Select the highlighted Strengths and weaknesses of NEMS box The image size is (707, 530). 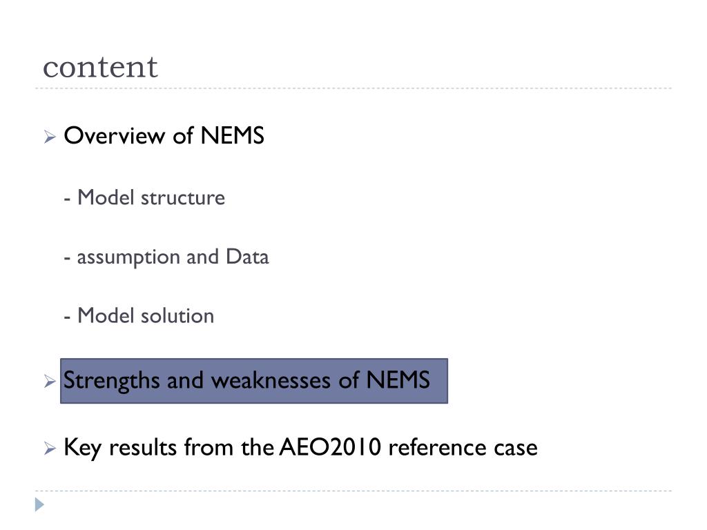pos(254,381)
